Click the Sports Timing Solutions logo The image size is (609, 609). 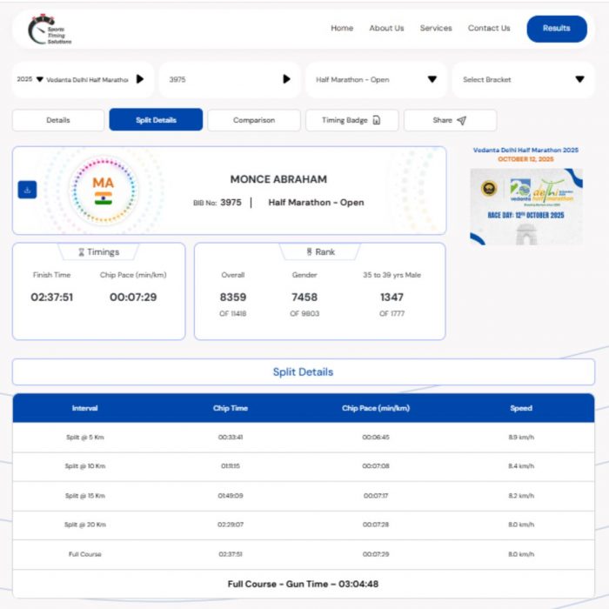click(50, 29)
